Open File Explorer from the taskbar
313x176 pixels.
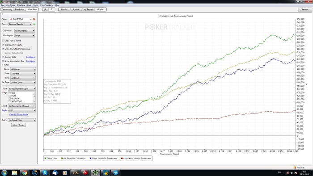(x=14, y=173)
